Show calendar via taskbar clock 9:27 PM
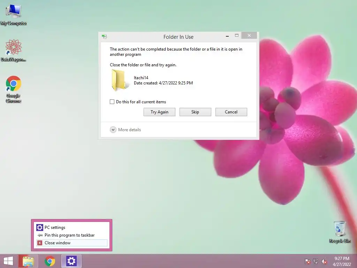 click(x=342, y=261)
